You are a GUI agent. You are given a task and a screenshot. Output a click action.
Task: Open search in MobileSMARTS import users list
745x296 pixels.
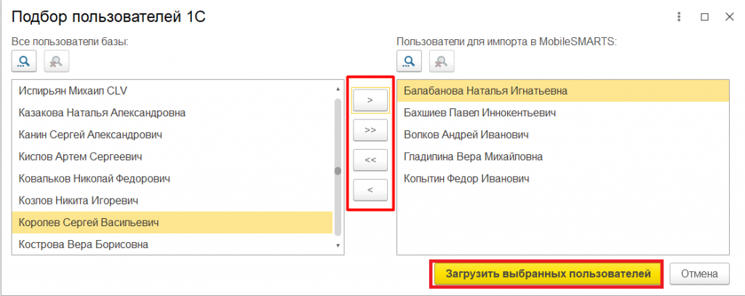409,61
